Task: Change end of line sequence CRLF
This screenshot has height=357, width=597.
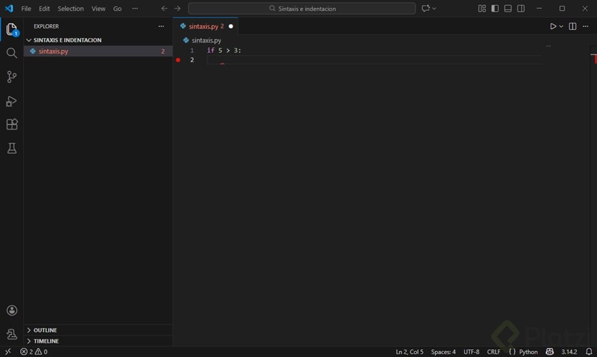Action: pyautogui.click(x=493, y=352)
